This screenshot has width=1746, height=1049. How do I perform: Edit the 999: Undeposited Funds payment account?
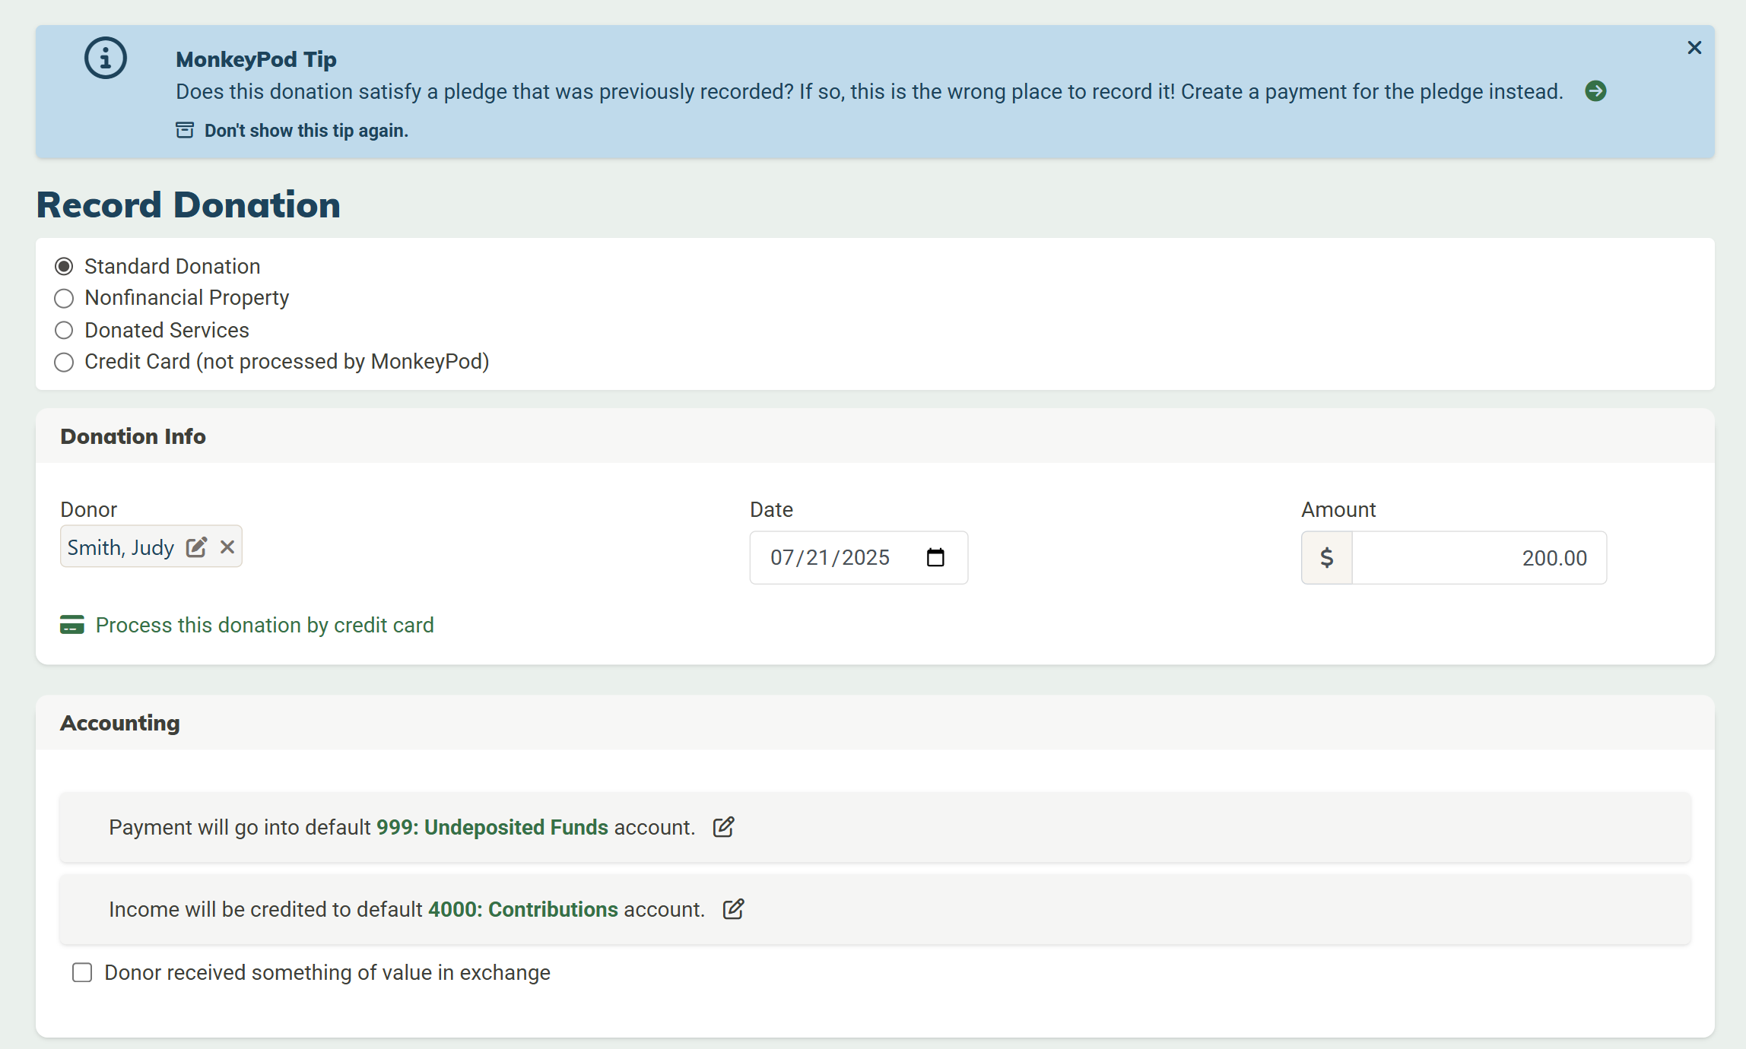point(722,827)
